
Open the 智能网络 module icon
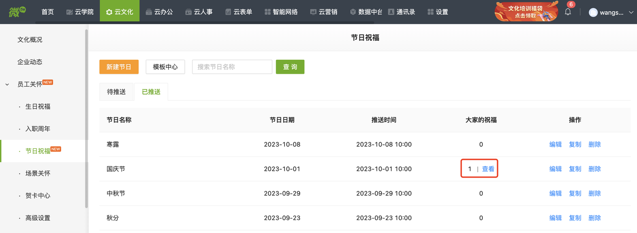coord(268,12)
